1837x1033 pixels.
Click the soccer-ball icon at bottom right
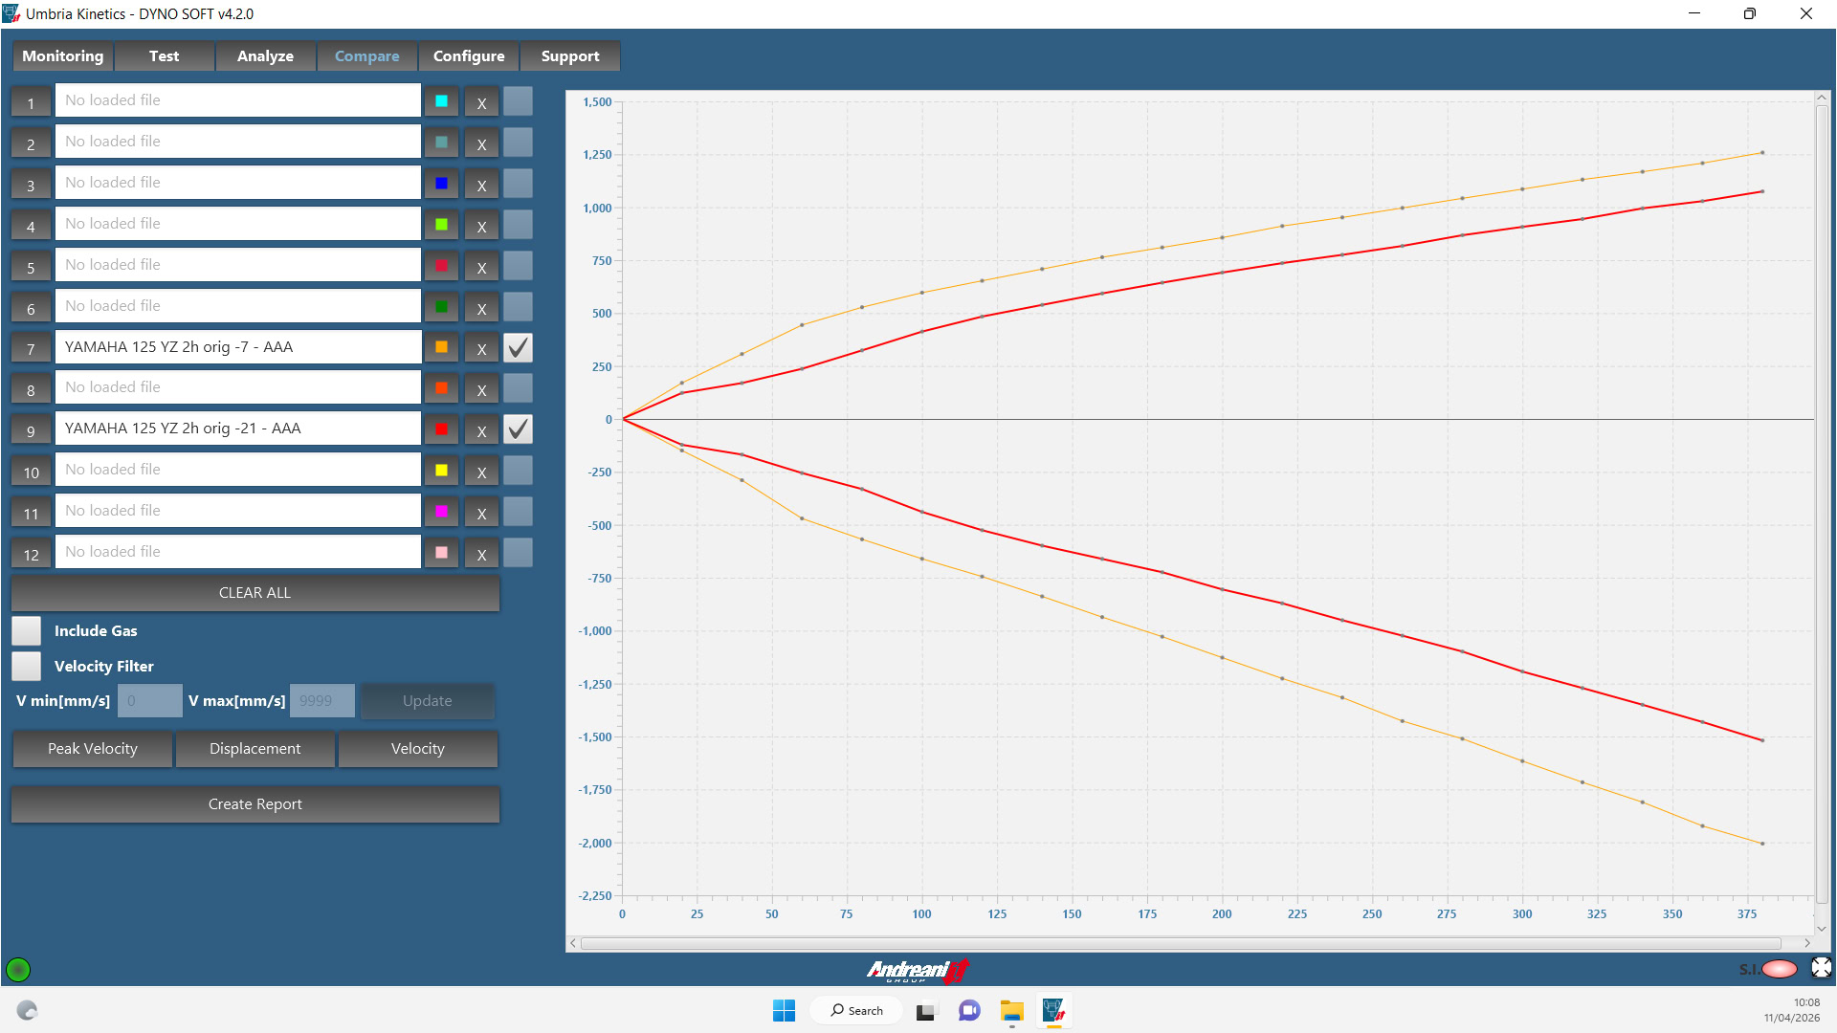(x=1821, y=968)
